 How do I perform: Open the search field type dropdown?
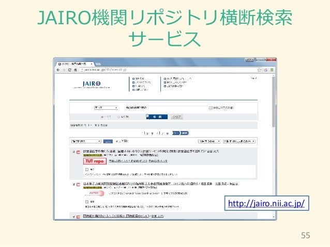point(106,108)
